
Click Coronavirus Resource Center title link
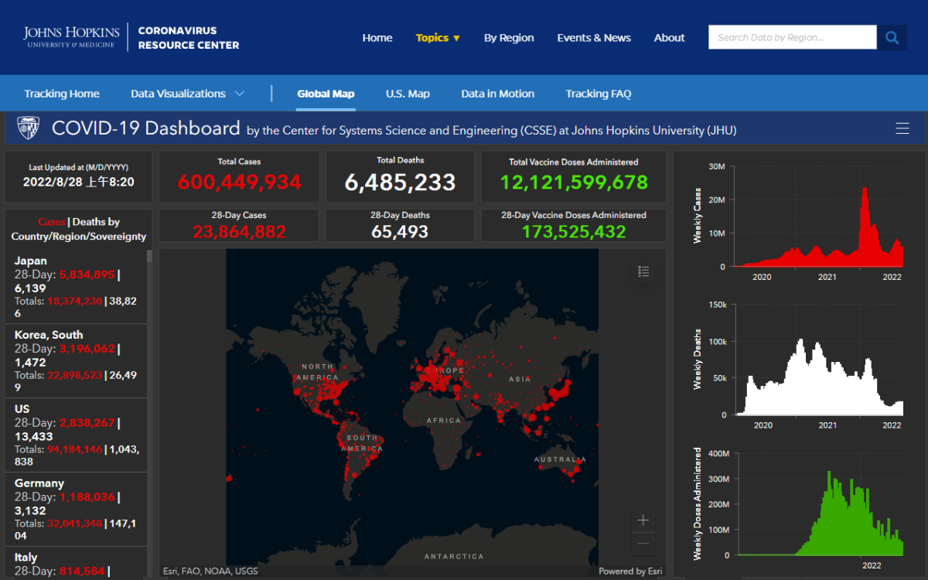[x=189, y=38]
